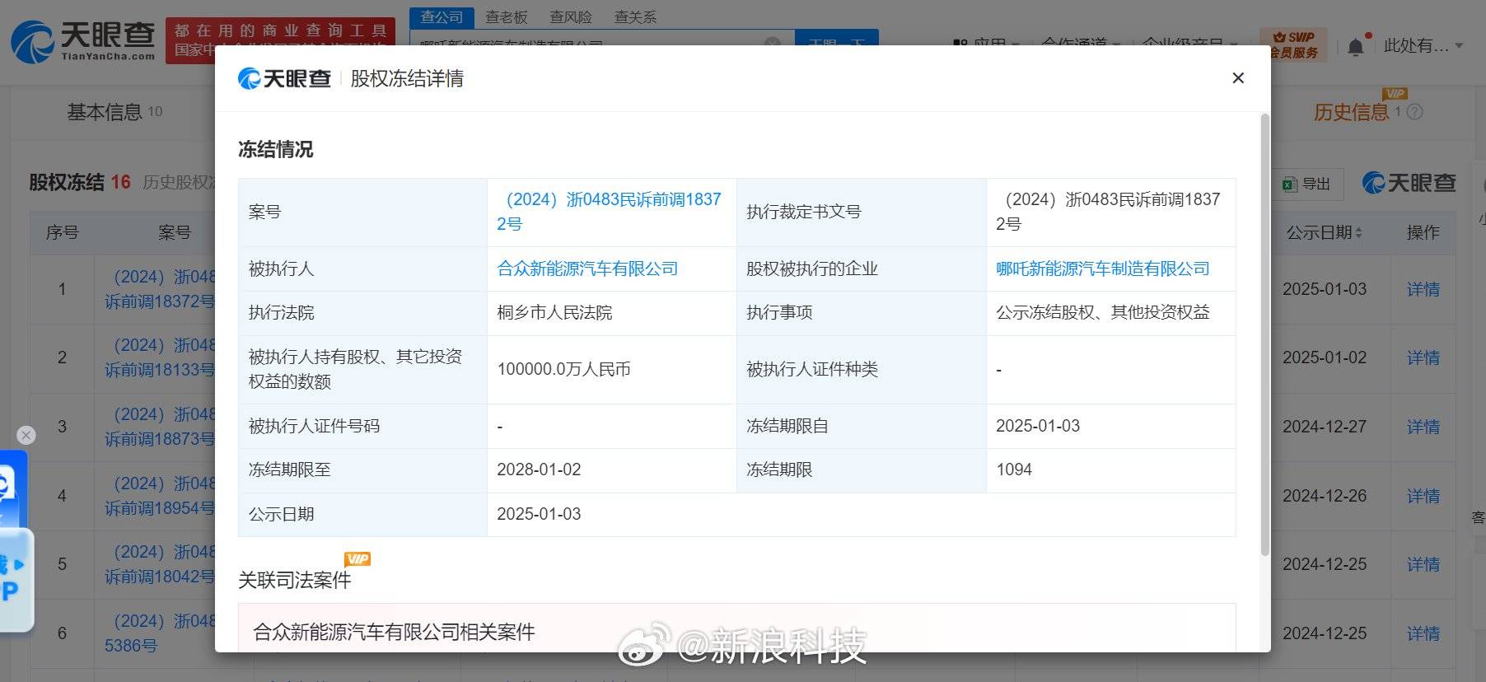Switch to the 查老板 search tab

506,17
